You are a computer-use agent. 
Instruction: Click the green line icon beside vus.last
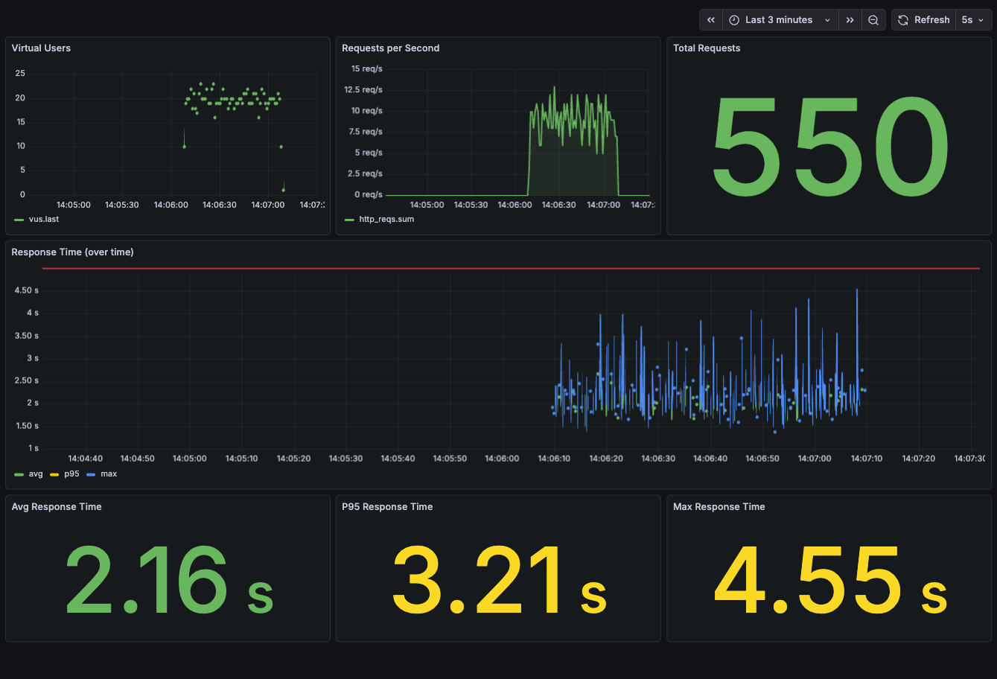(19, 220)
